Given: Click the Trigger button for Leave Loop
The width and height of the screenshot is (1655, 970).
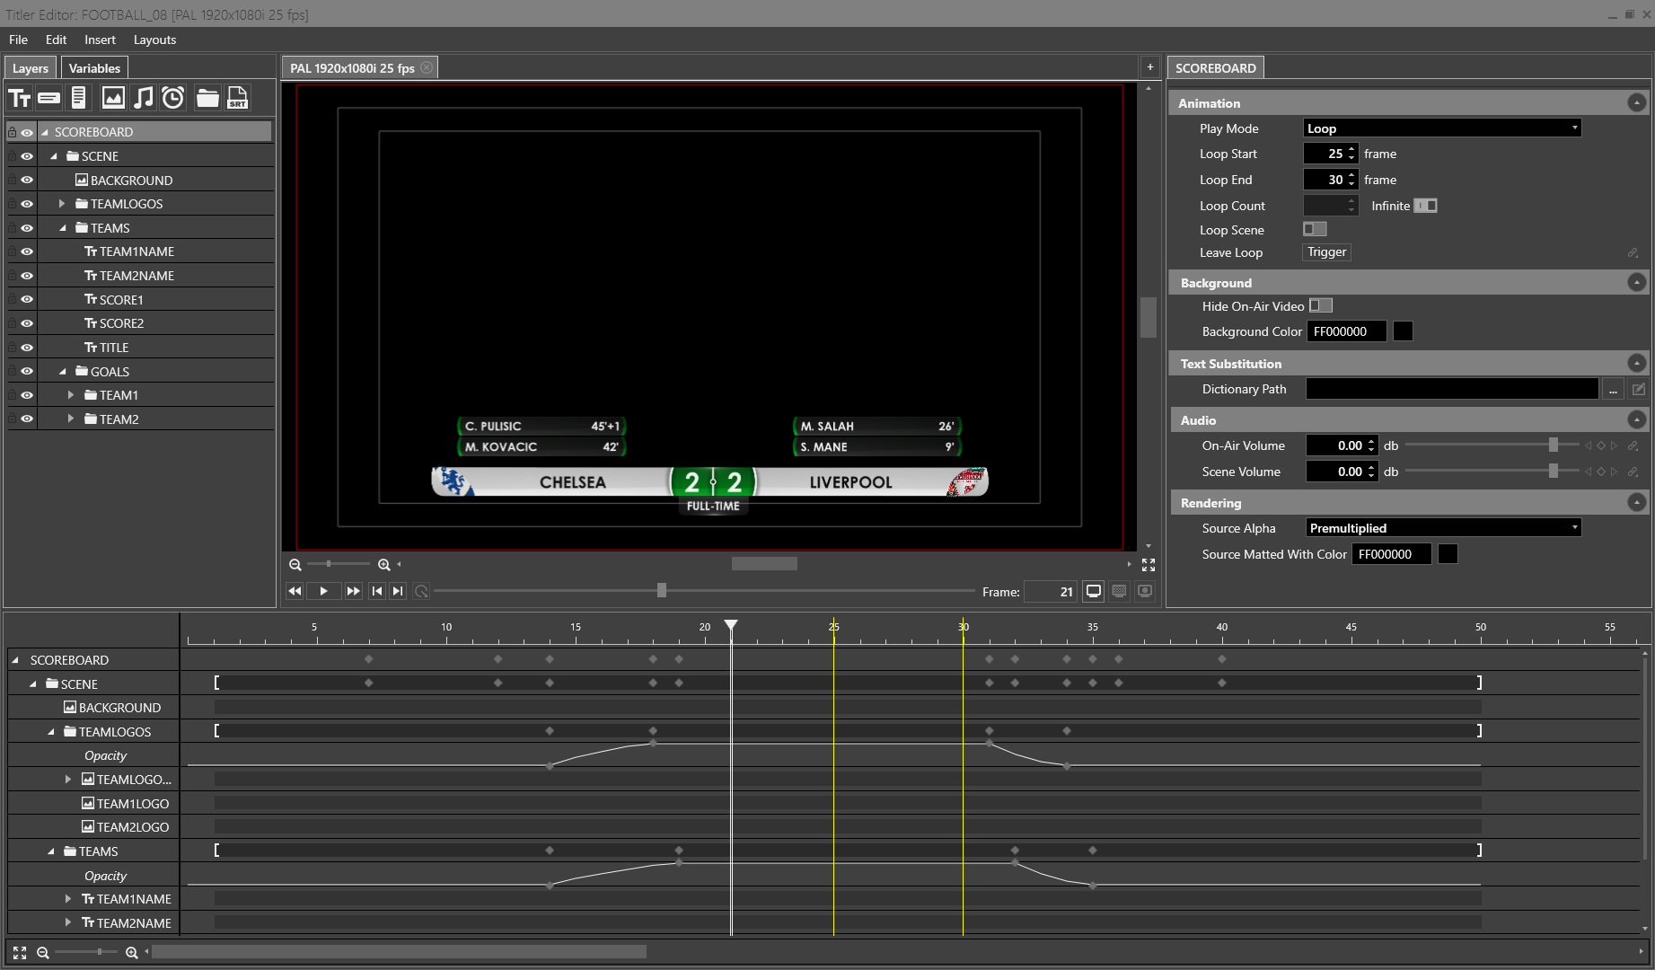Looking at the screenshot, I should pyautogui.click(x=1326, y=252).
